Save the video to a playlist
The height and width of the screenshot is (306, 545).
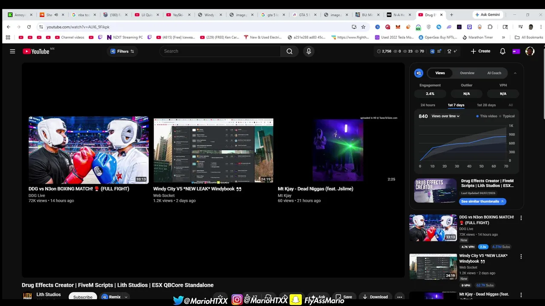point(344,297)
